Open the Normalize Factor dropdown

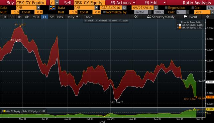[x=150, y=12]
